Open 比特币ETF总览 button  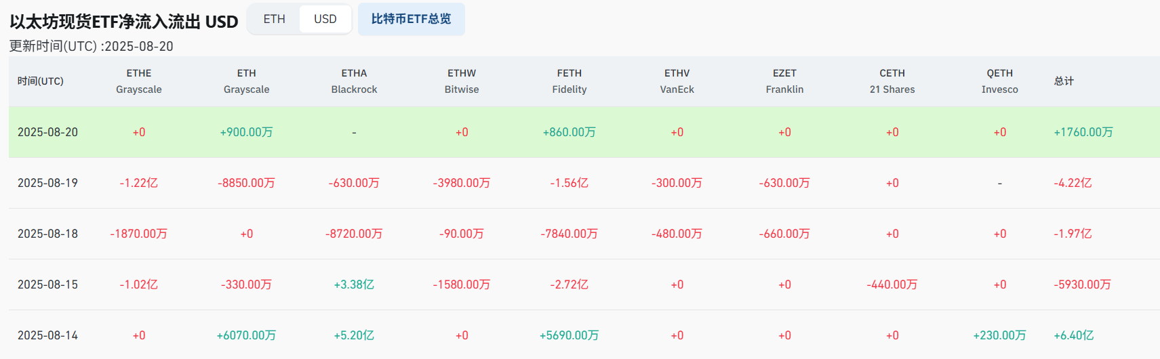[x=411, y=19]
